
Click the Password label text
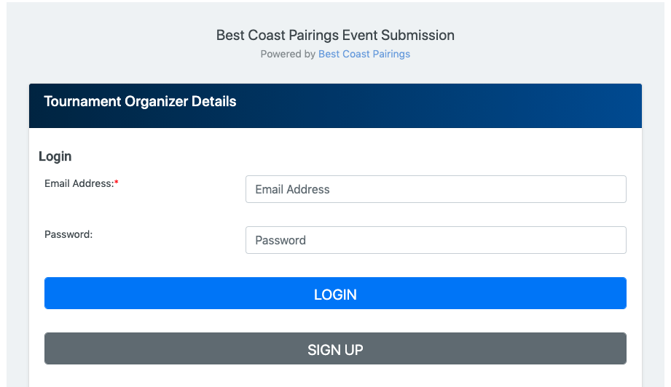68,234
